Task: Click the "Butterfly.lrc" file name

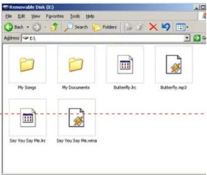Action: pyautogui.click(x=125, y=88)
